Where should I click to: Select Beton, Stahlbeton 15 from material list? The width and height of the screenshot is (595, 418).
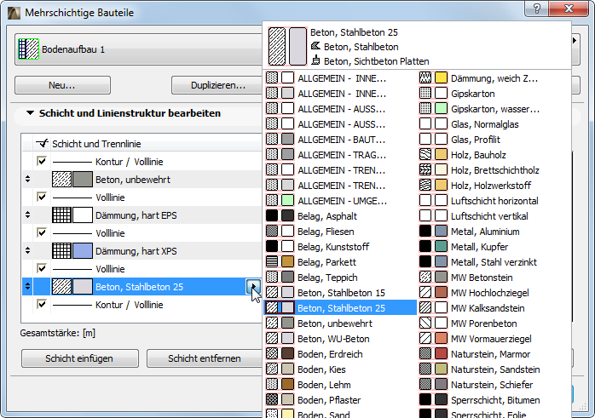click(x=341, y=293)
